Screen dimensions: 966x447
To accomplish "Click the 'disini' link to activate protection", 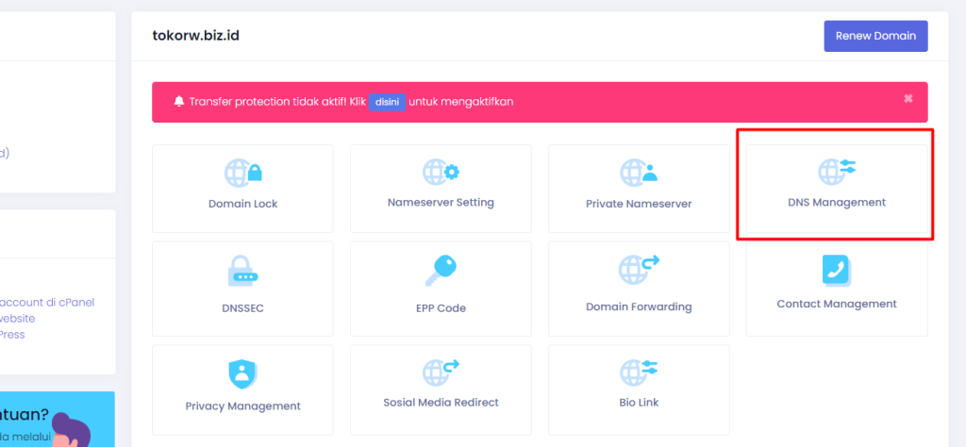I will click(387, 102).
